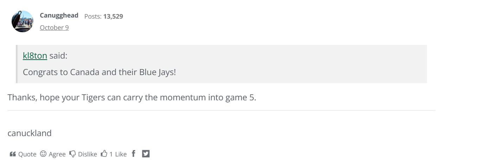Select the Agree reaction label
This screenshot has height=161, width=479.
57,154
